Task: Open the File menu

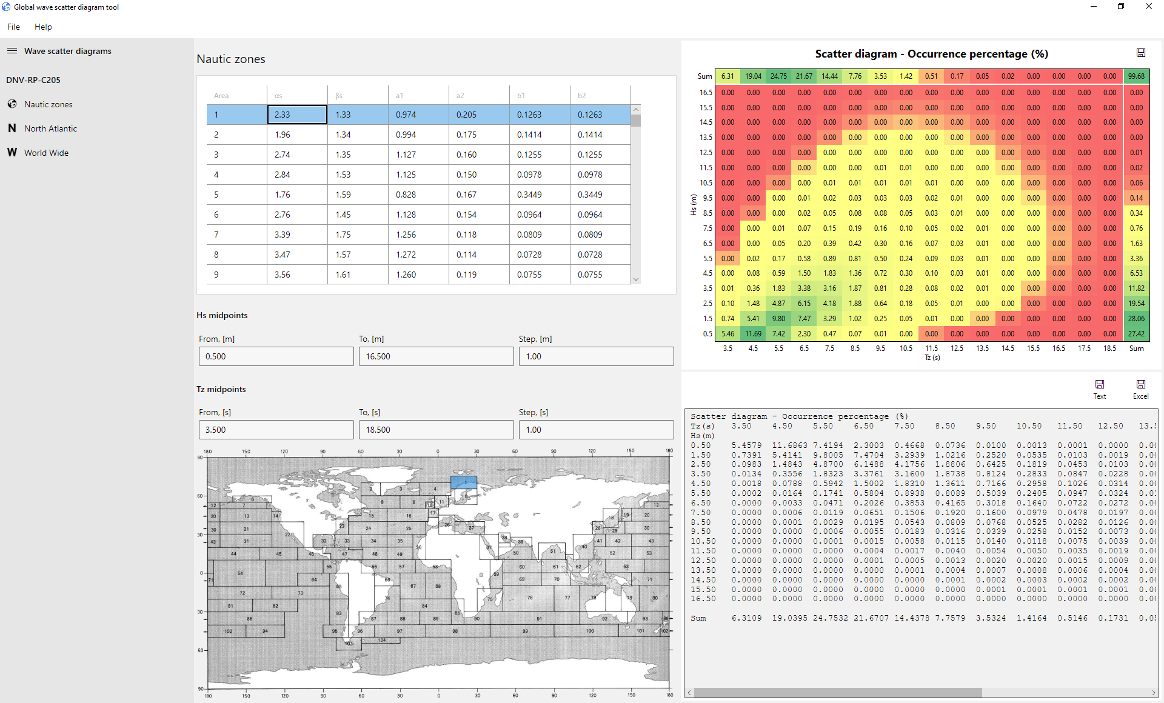Action: (13, 27)
